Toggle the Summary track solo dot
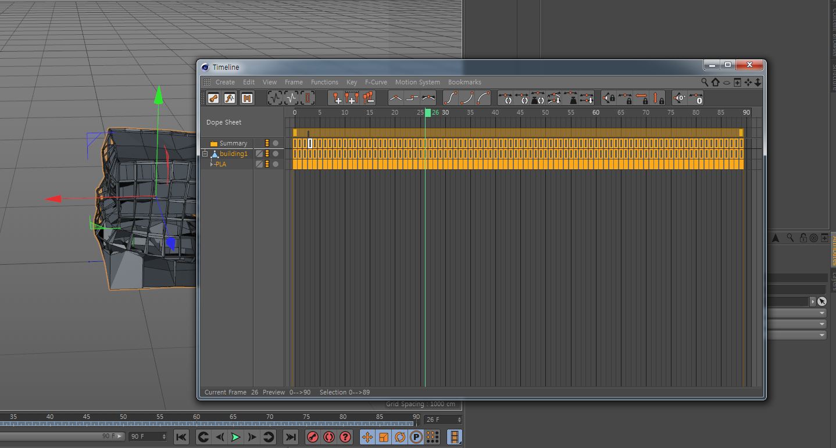 [x=276, y=143]
